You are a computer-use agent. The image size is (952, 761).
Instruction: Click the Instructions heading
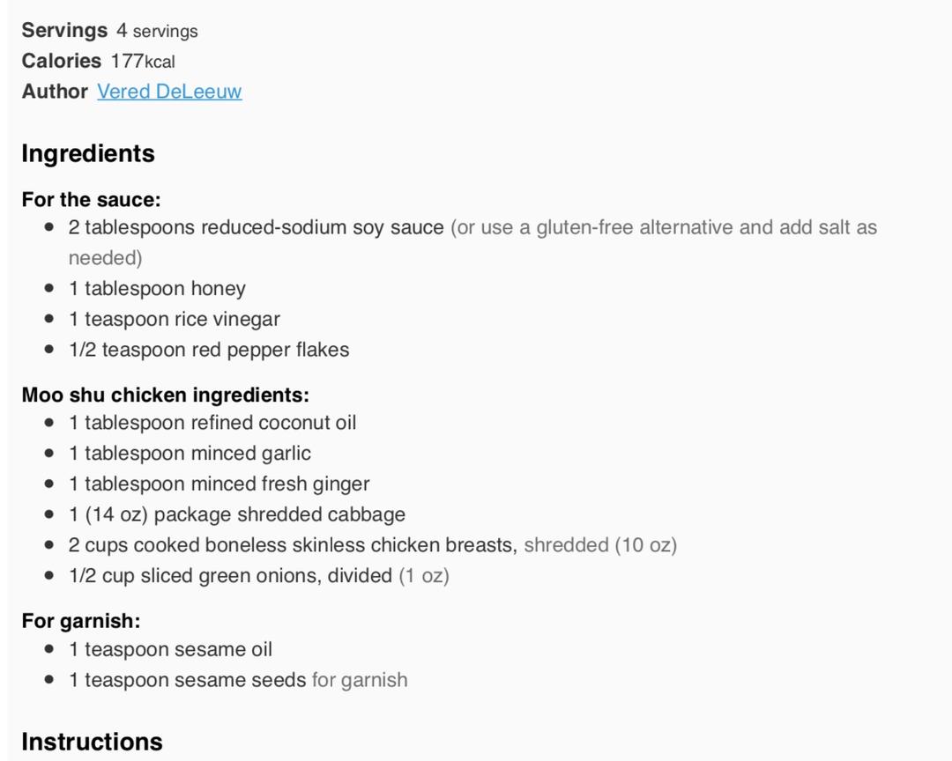pyautogui.click(x=92, y=742)
